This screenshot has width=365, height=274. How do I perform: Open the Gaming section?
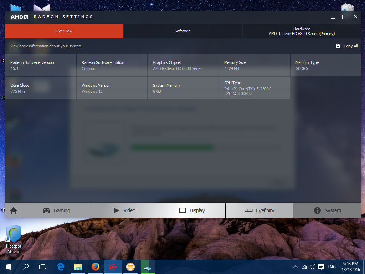pos(56,210)
